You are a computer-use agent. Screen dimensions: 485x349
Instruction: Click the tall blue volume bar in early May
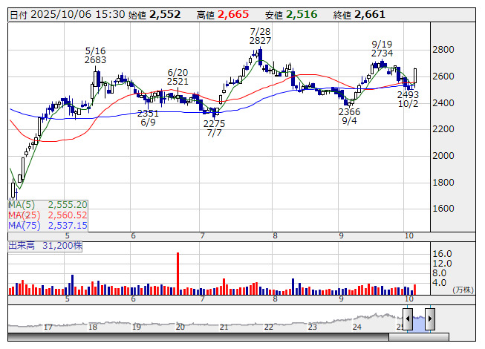pyautogui.click(x=72, y=284)
